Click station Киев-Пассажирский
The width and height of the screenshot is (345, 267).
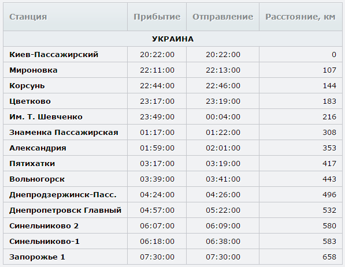54,54
